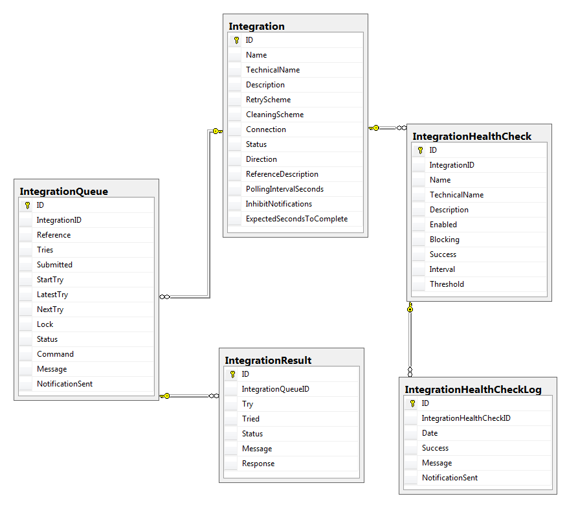This screenshot has height=505, width=567.
Task: Click the LatestTry column in IntegrationQueue
Action: (52, 295)
